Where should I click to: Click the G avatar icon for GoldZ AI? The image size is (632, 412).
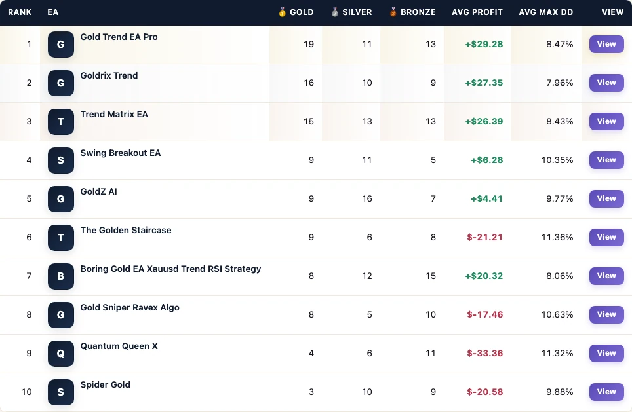click(x=61, y=199)
